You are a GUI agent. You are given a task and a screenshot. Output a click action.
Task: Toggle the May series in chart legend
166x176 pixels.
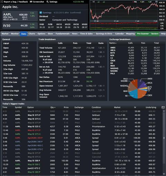pyautogui.click(x=135, y=2)
